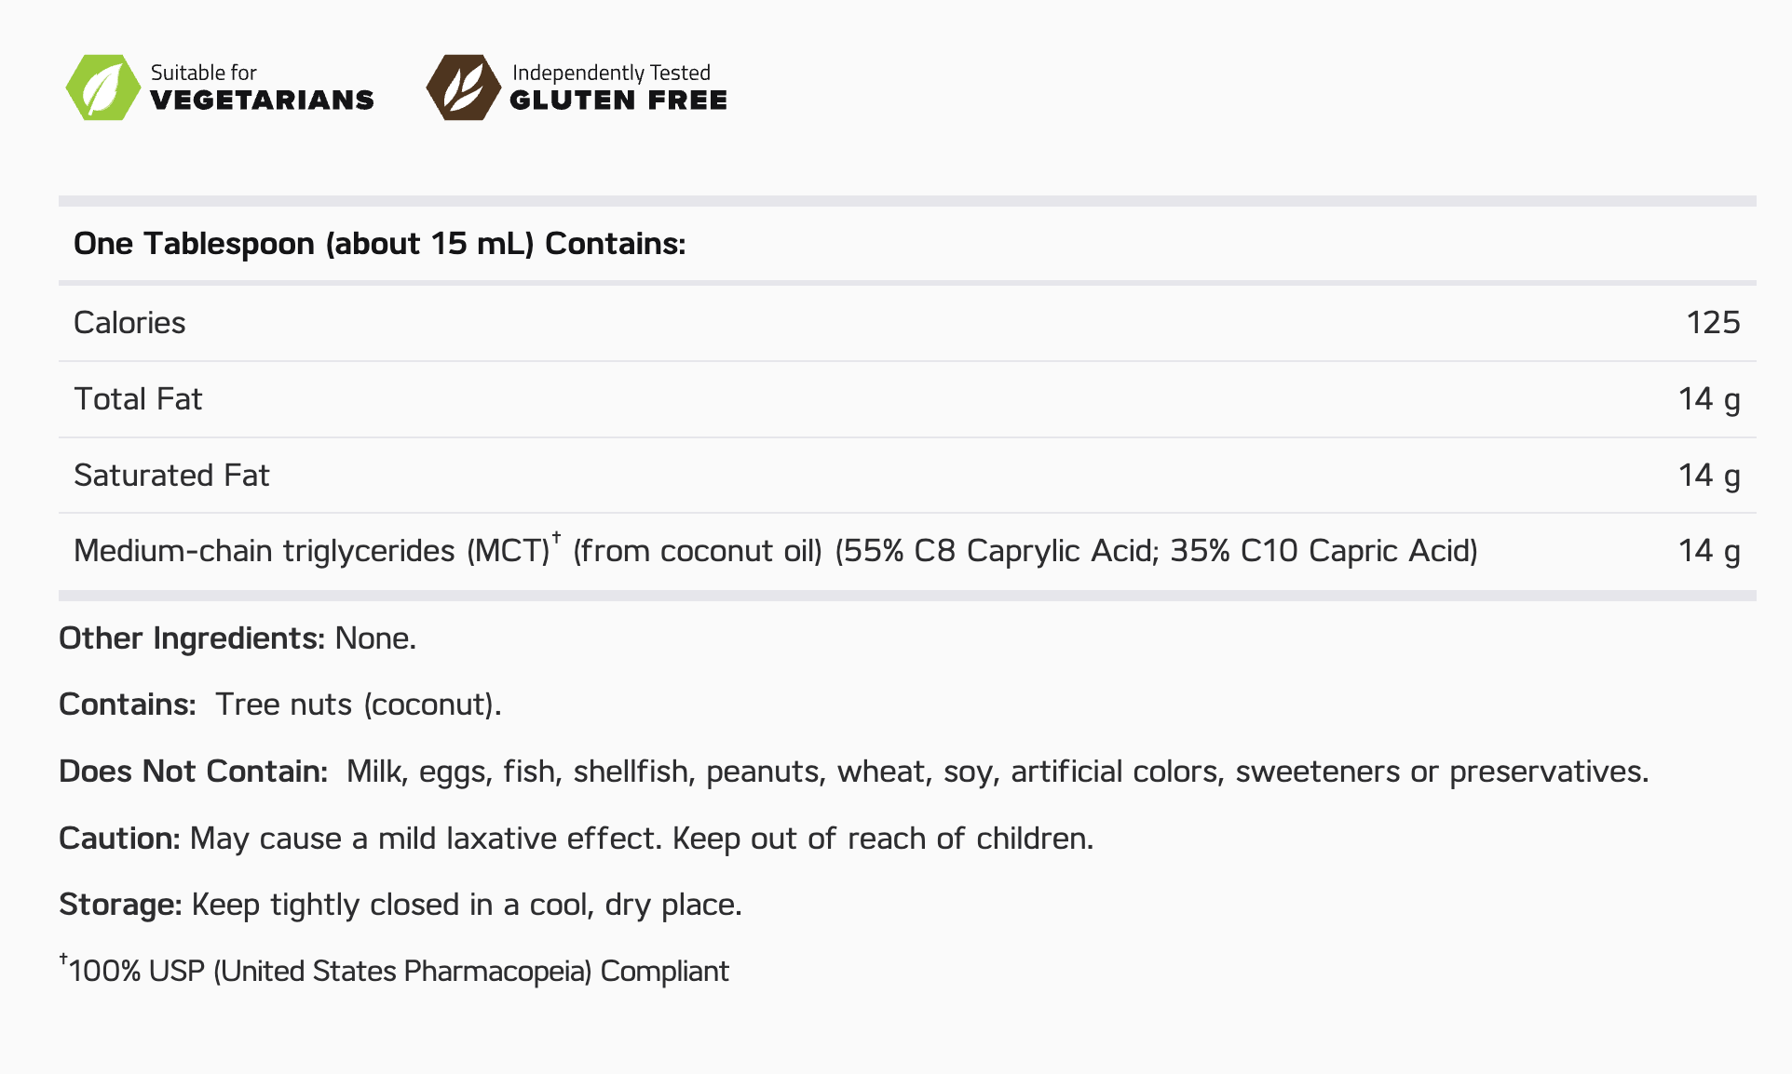
Task: Click the "100% USP Compliant" footnote
Action: [x=395, y=971]
